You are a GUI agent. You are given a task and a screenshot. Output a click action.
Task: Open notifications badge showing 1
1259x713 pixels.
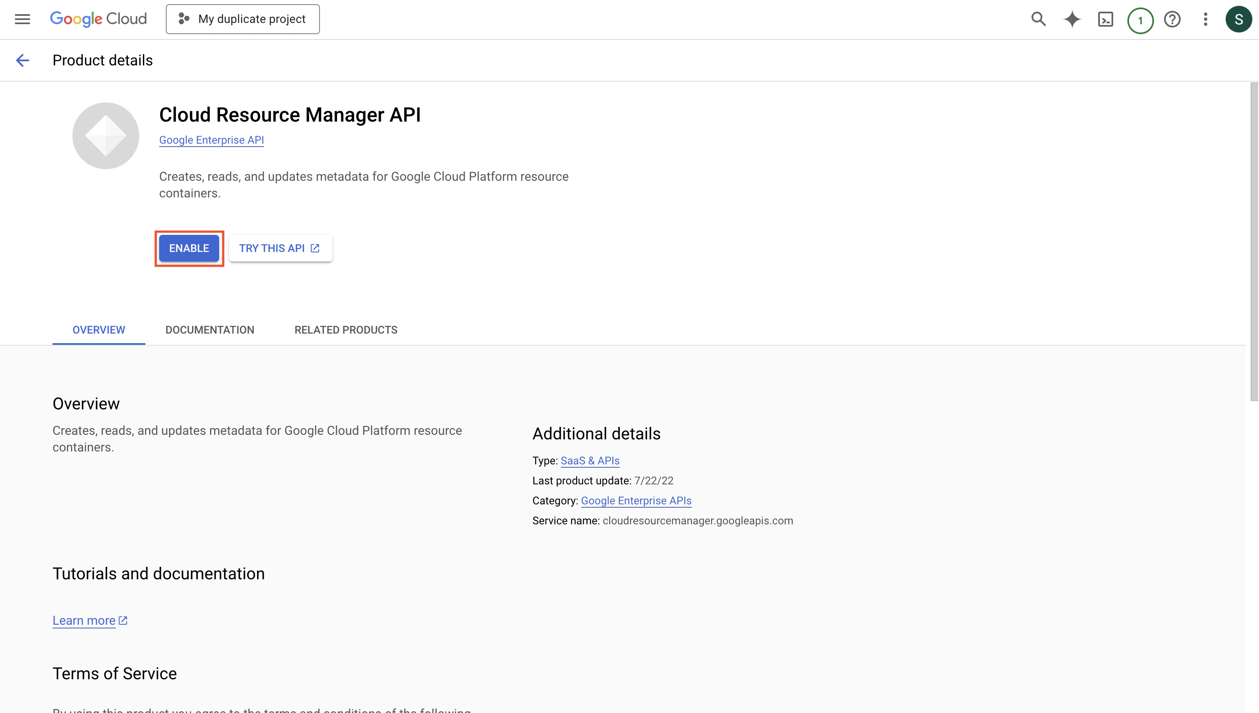(1140, 20)
